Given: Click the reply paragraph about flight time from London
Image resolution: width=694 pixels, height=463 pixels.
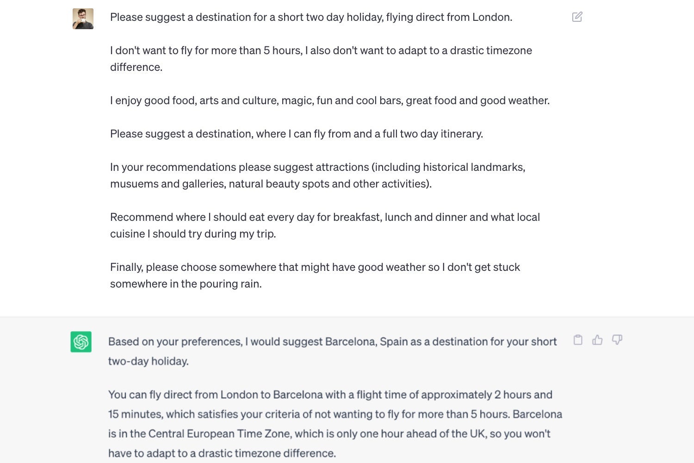Looking at the screenshot, I should 335,424.
